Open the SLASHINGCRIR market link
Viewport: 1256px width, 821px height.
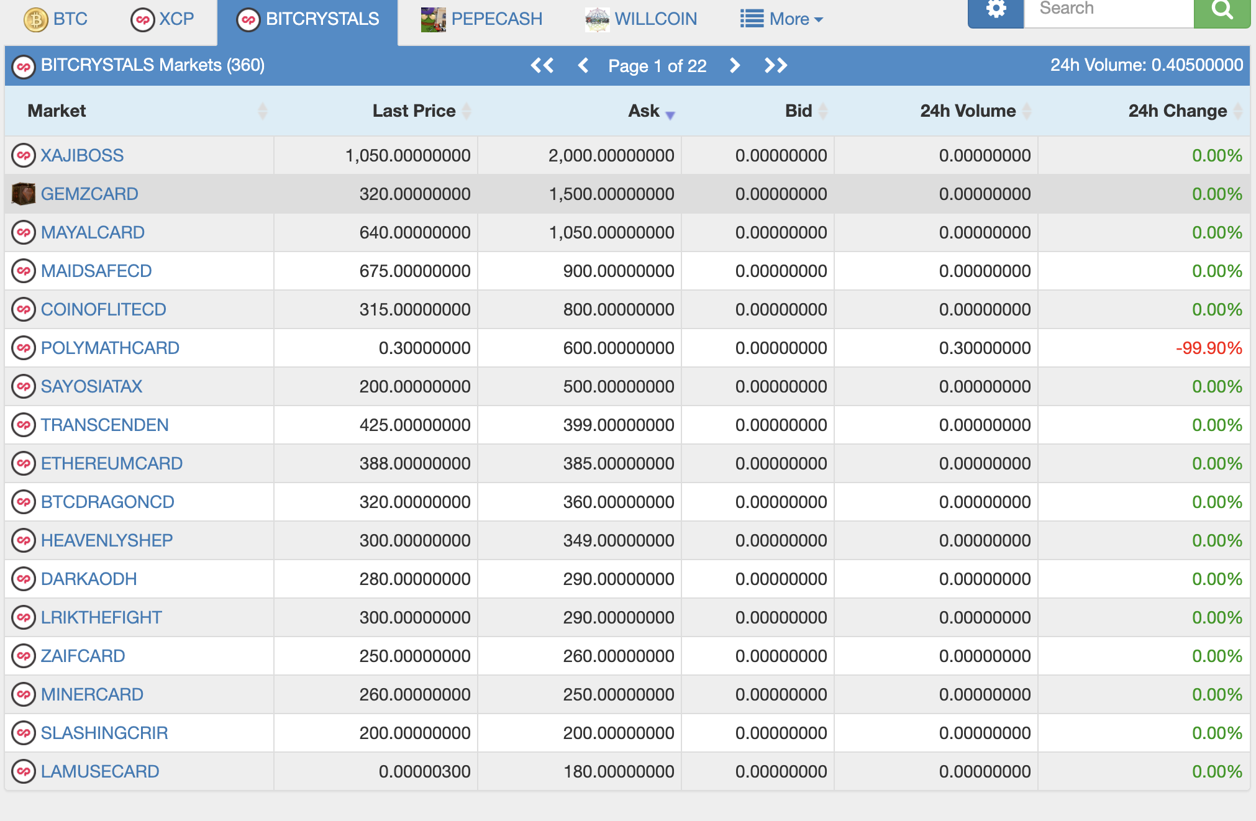pos(104,733)
